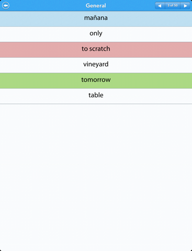Skip to card 4 using right triangle
Image resolution: width=192 pixels, height=251 pixels.
click(185, 6)
